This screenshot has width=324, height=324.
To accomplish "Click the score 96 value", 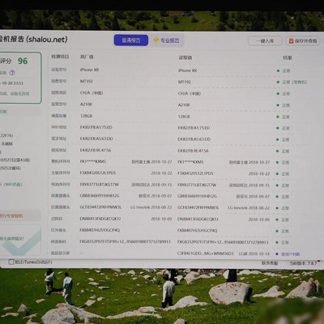I will (x=23, y=61).
